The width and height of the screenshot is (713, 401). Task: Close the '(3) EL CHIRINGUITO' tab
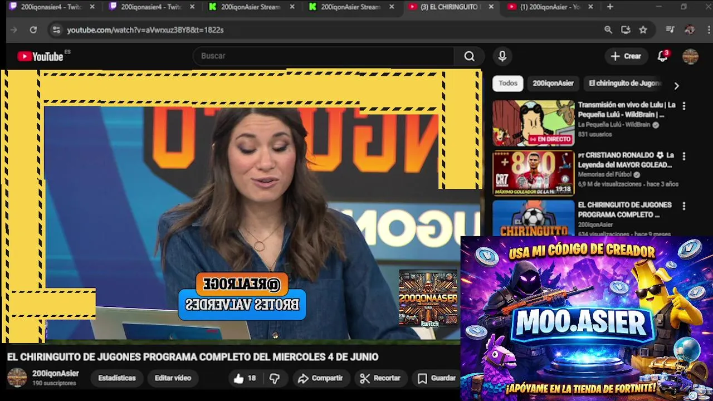click(x=491, y=7)
